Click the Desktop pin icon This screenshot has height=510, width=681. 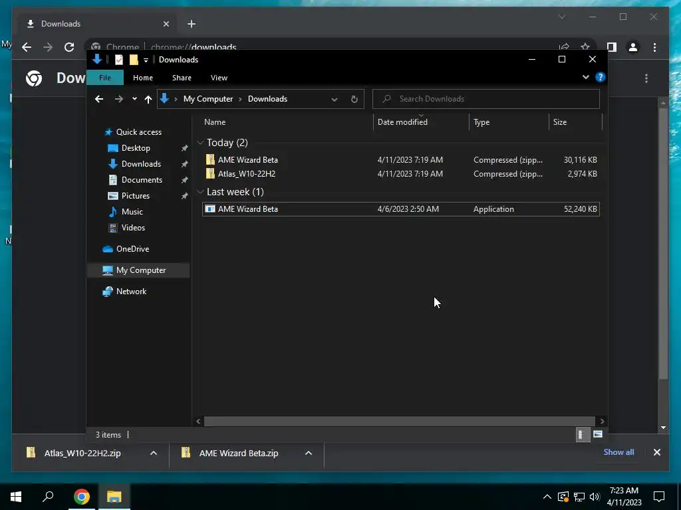click(x=185, y=148)
